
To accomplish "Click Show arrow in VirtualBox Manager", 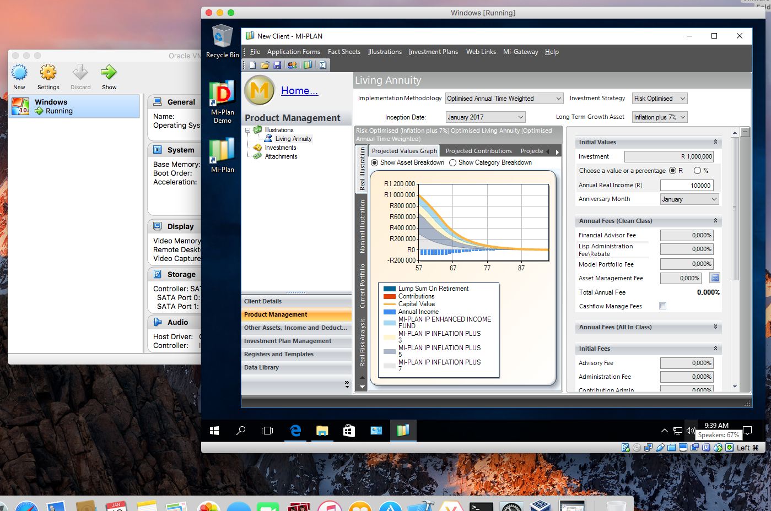I will click(x=109, y=77).
